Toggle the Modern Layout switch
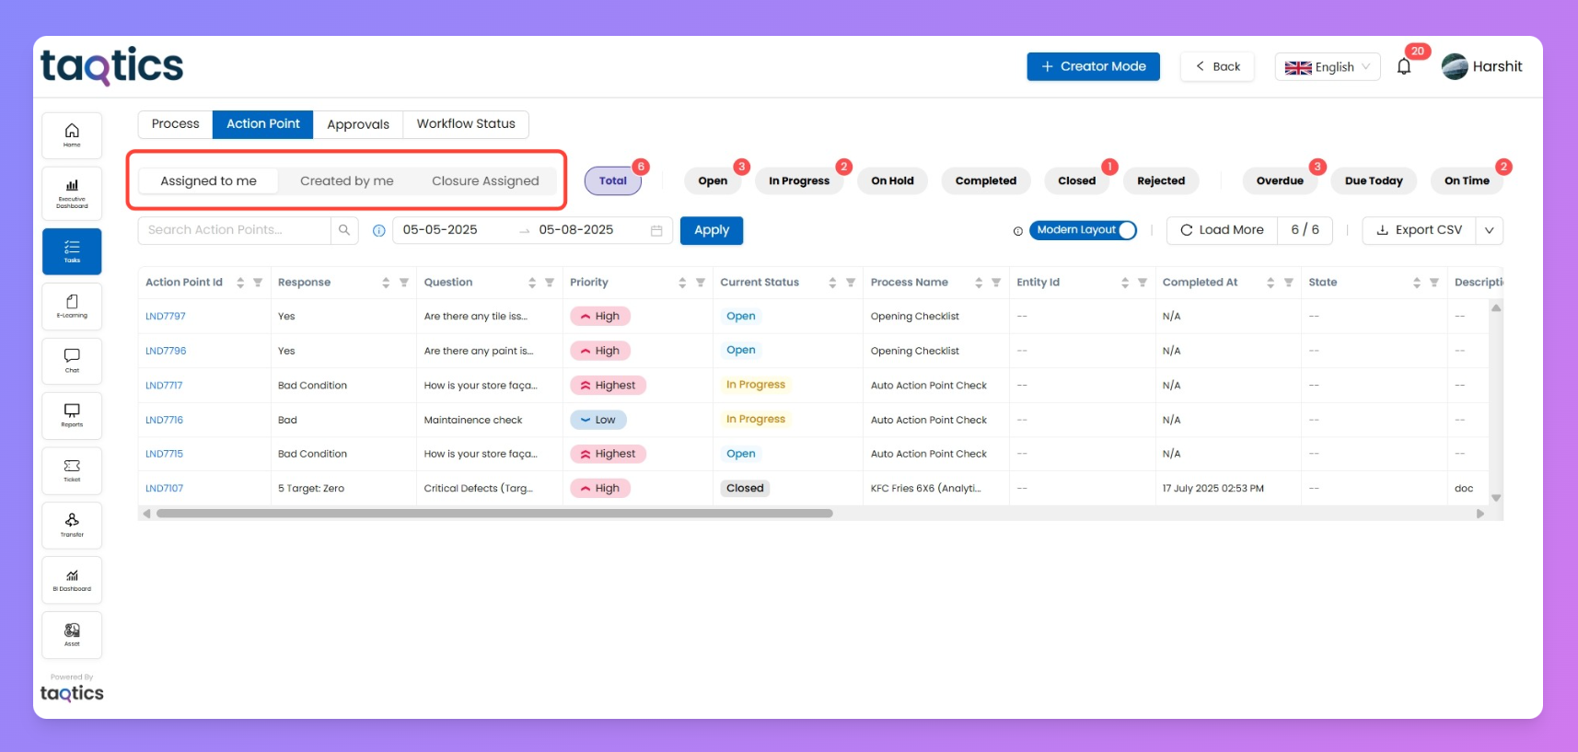Image resolution: width=1578 pixels, height=752 pixels. [x=1126, y=230]
